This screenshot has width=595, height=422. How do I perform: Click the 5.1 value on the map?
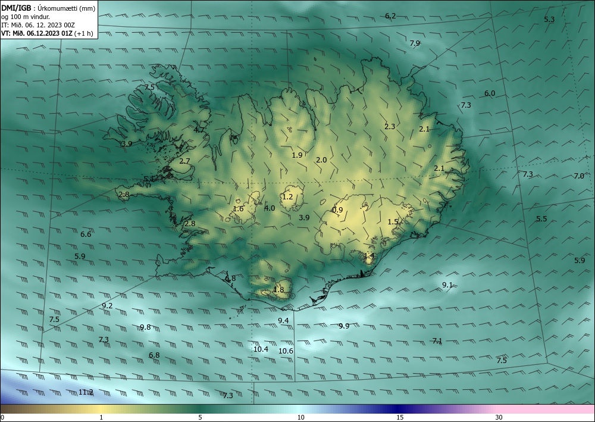click(149, 179)
